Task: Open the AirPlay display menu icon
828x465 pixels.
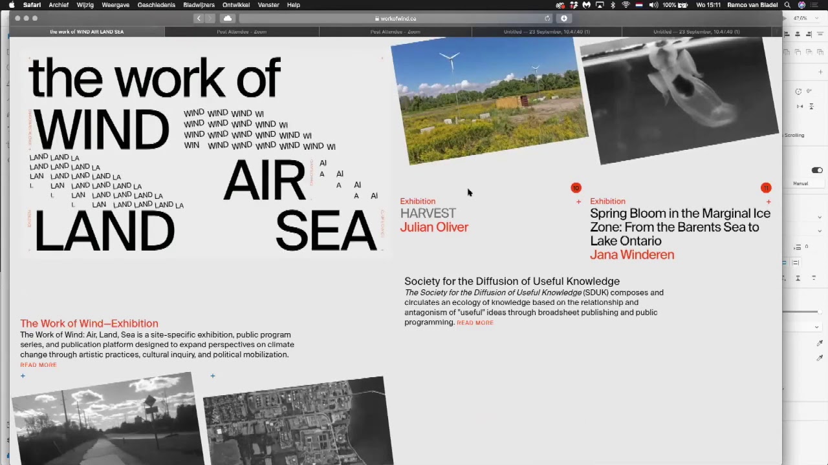Action: (x=600, y=5)
